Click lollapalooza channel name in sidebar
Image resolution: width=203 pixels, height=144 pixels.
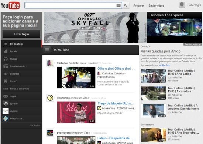(x=16, y=119)
